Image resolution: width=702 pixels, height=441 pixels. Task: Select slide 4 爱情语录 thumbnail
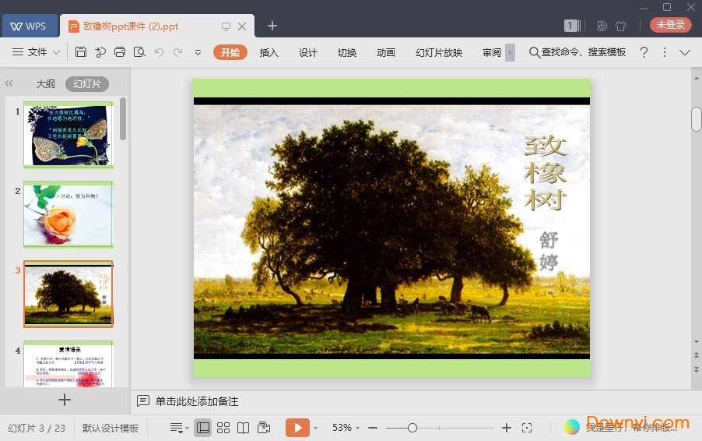pos(68,364)
